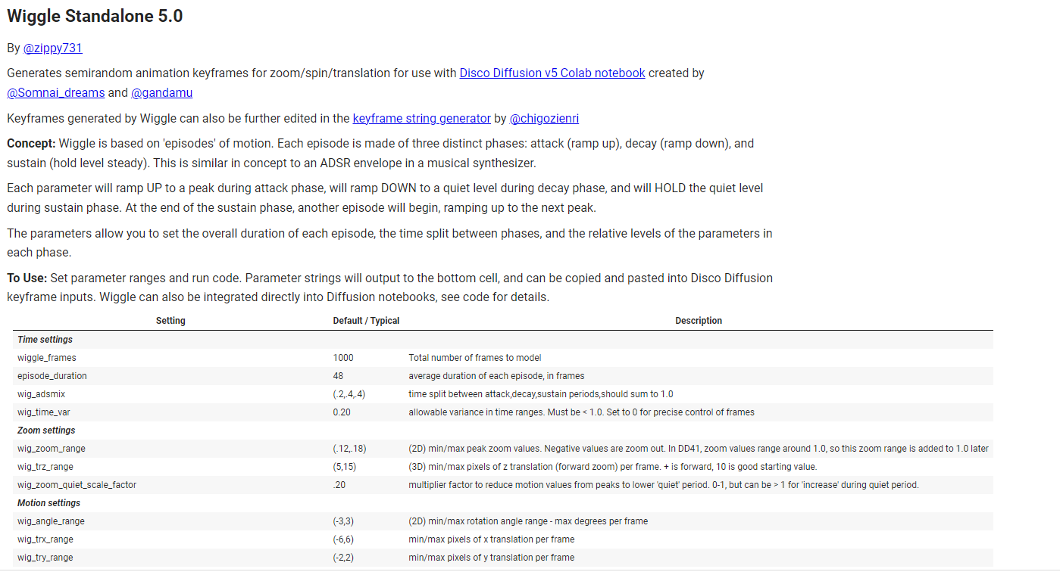Click the 0.20 value for wig_time_var
The height and width of the screenshot is (572, 1060).
point(342,412)
